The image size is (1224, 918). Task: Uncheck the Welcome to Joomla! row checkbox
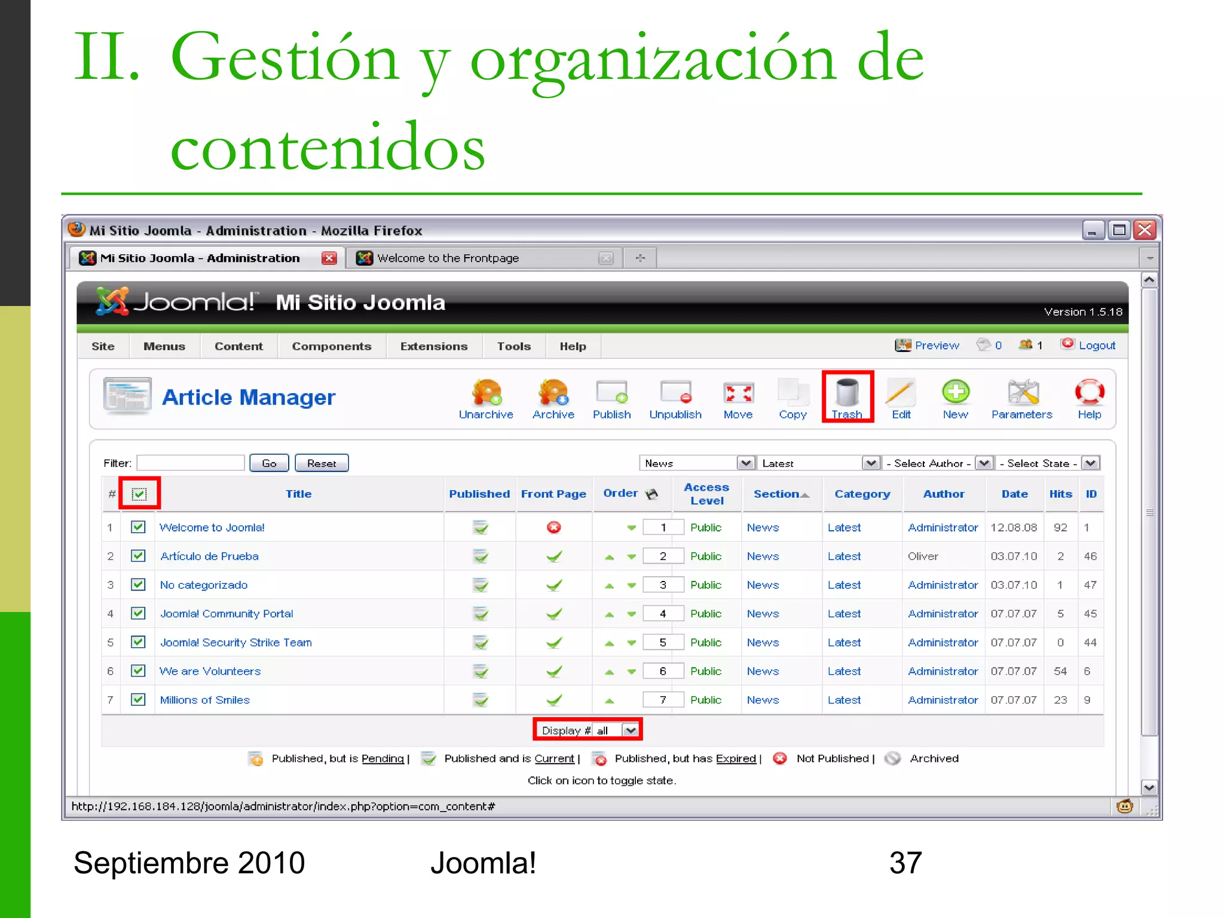coord(138,527)
